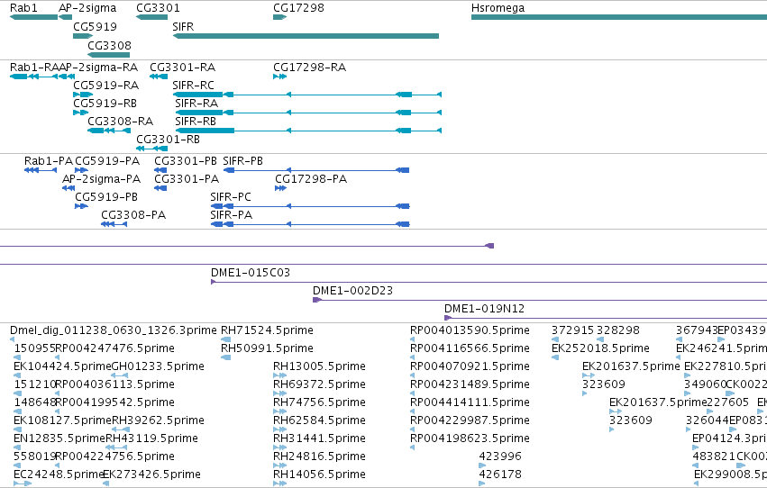Screen dimensions: 767x488
Task: Click the RP004070921.5prime EST label
Action: click(470, 366)
